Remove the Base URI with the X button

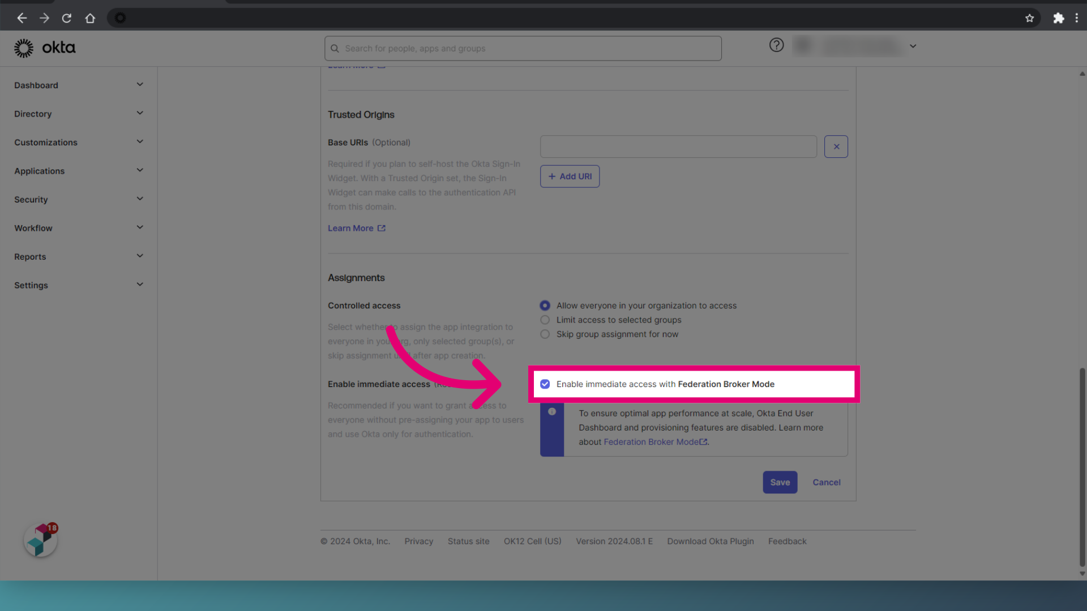(x=836, y=147)
